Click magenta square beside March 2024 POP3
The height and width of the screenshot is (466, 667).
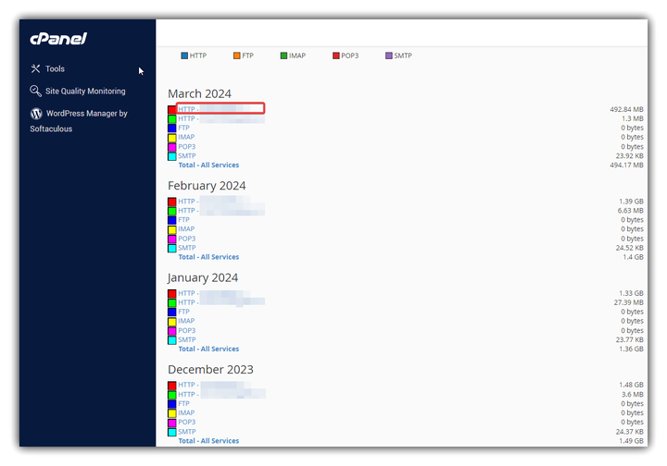click(x=172, y=147)
